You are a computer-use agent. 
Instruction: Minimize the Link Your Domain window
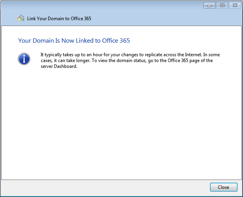(x=209, y=5)
